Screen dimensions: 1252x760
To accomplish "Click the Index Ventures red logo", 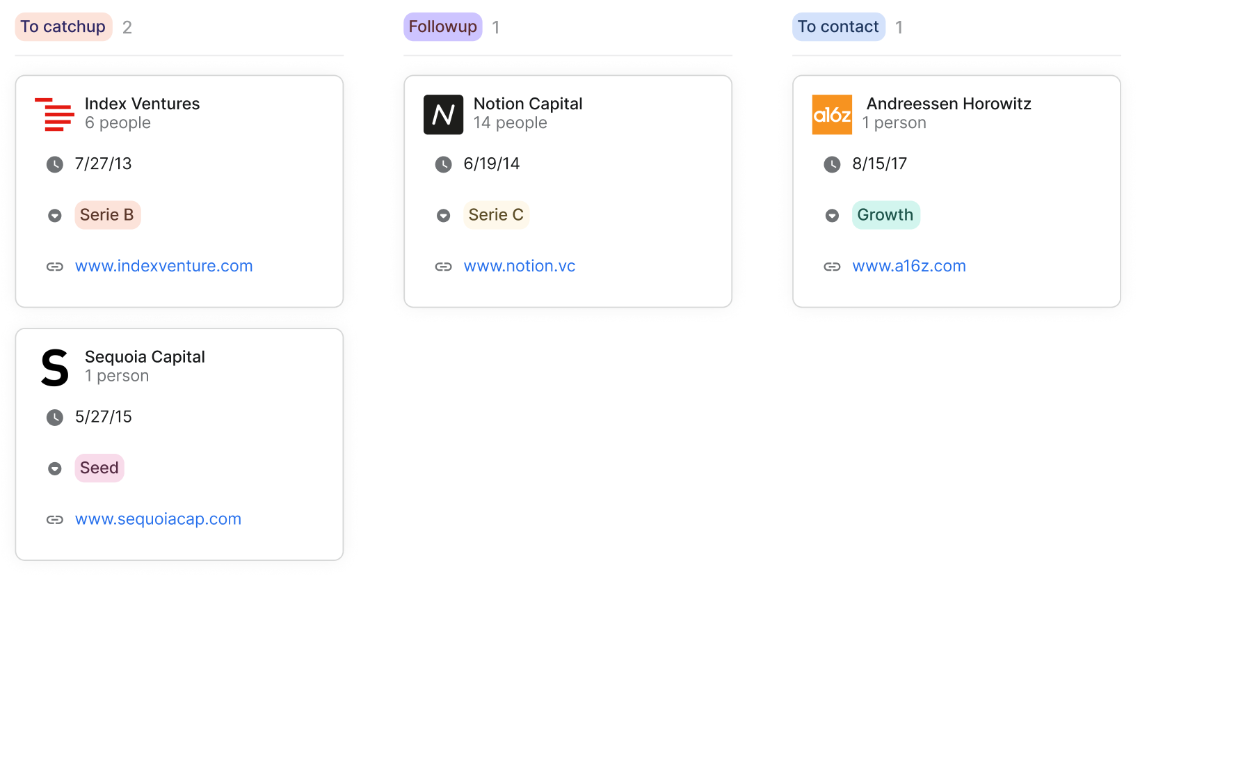I will pos(54,114).
